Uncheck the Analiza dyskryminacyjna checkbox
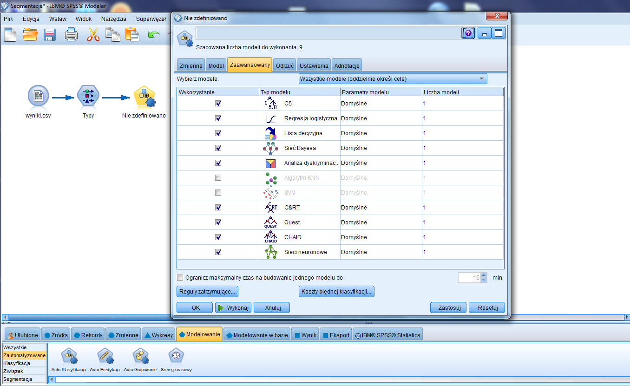The height and width of the screenshot is (386, 630). [218, 163]
